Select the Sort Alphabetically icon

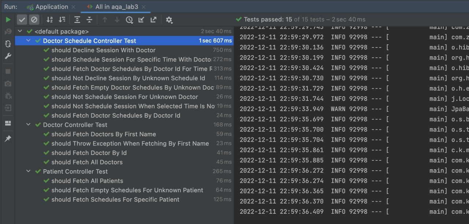49,19
